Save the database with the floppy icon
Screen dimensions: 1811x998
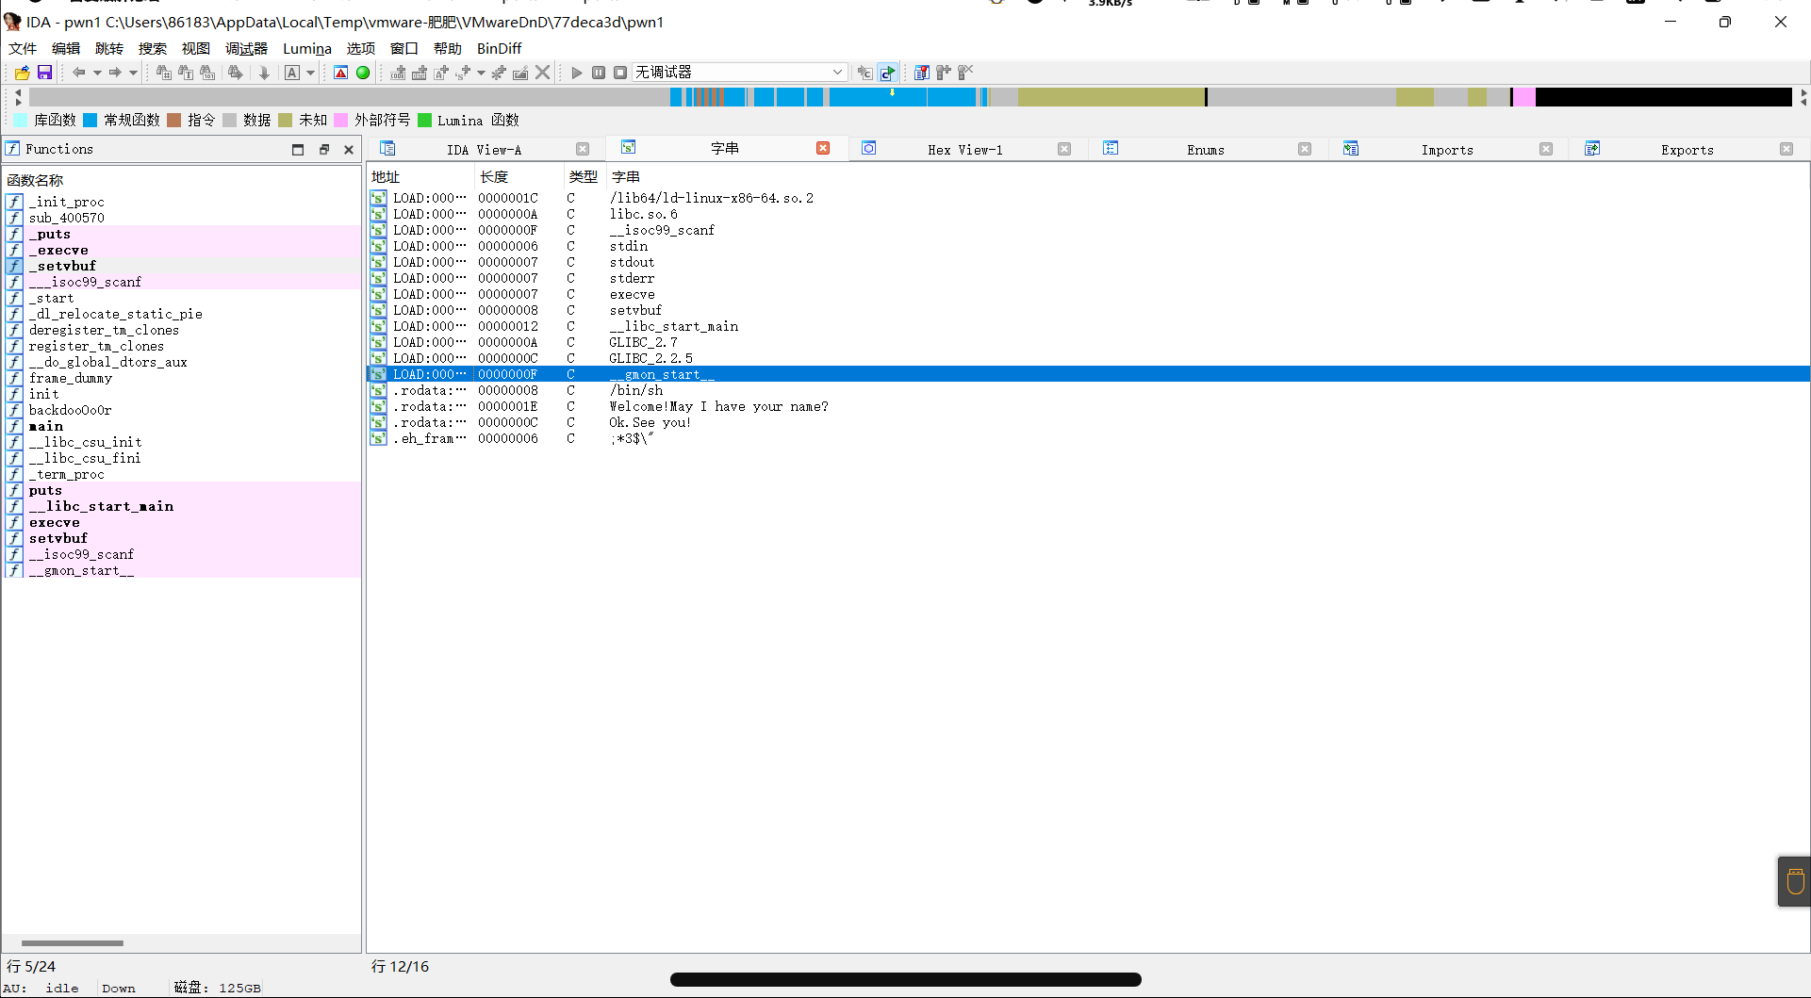pos(44,73)
